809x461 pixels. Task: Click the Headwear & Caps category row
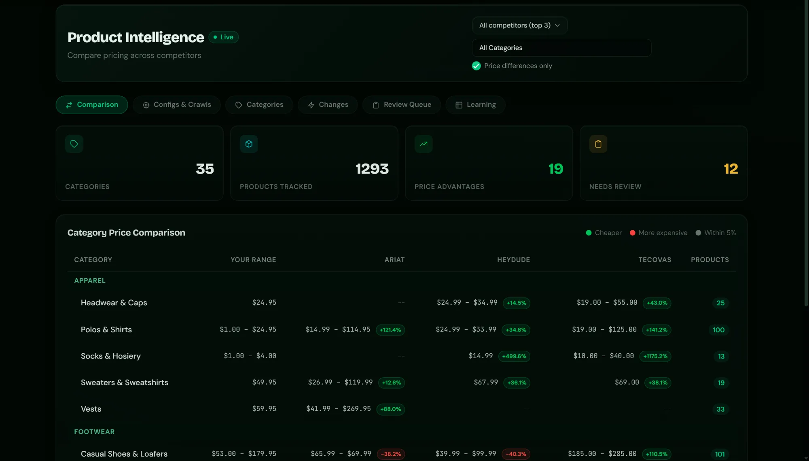401,303
